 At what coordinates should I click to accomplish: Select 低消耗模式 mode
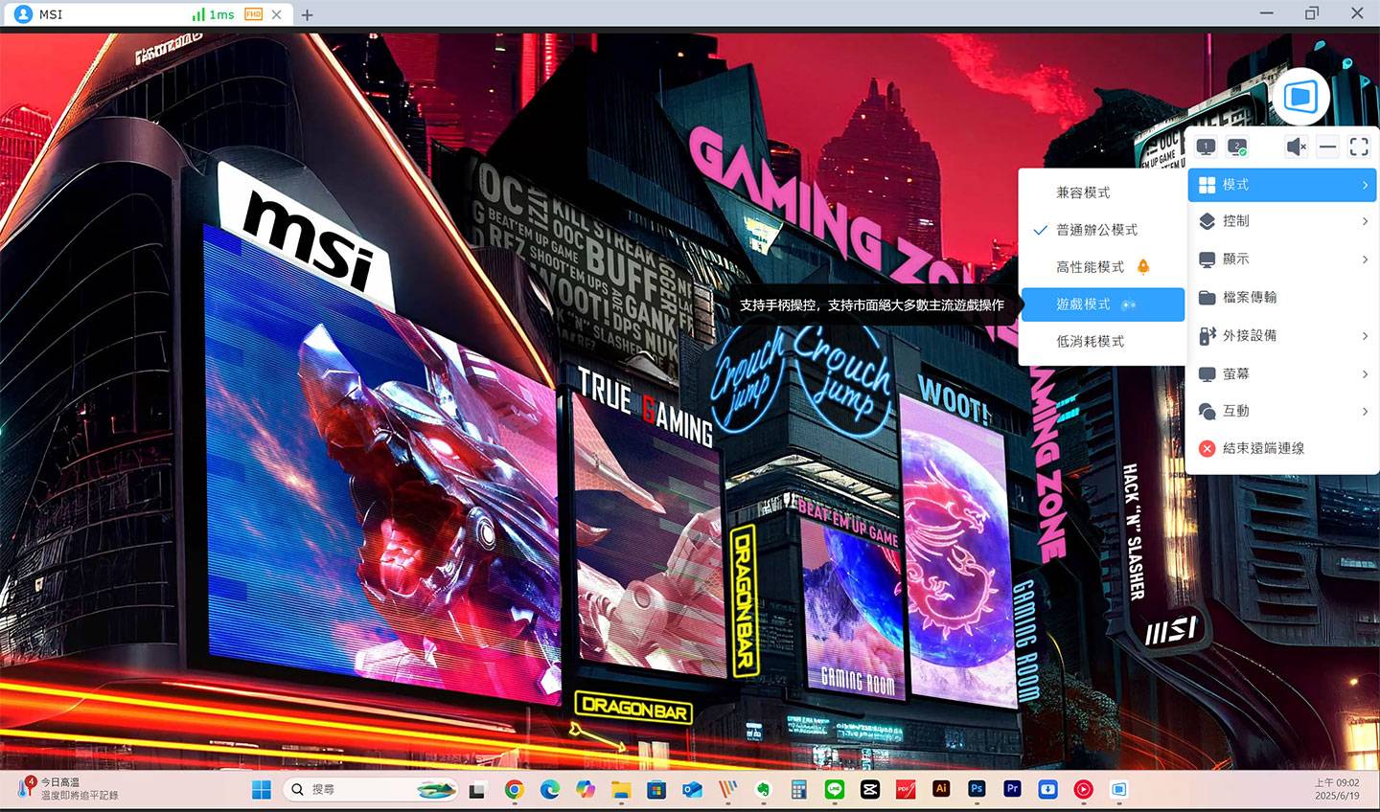click(x=1103, y=341)
